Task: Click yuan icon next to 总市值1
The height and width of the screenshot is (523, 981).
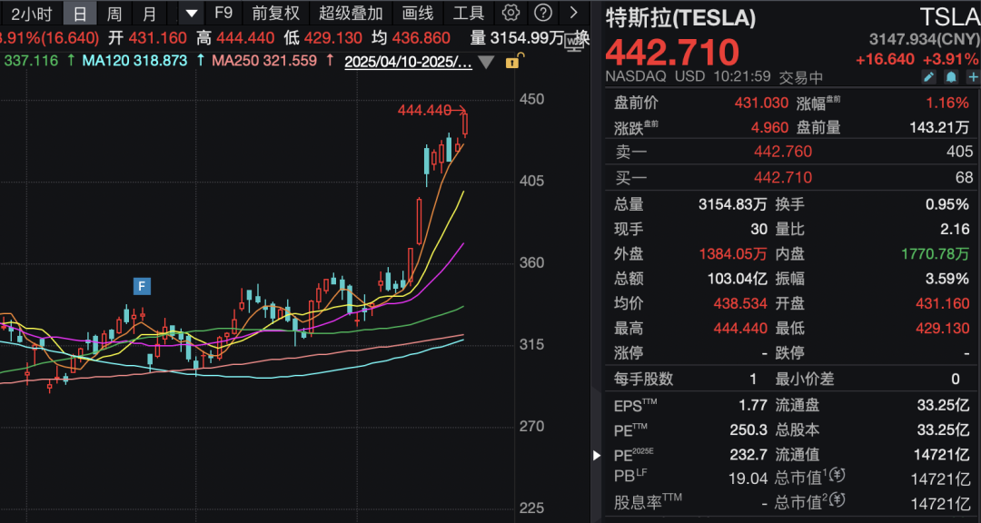Action: 837,476
